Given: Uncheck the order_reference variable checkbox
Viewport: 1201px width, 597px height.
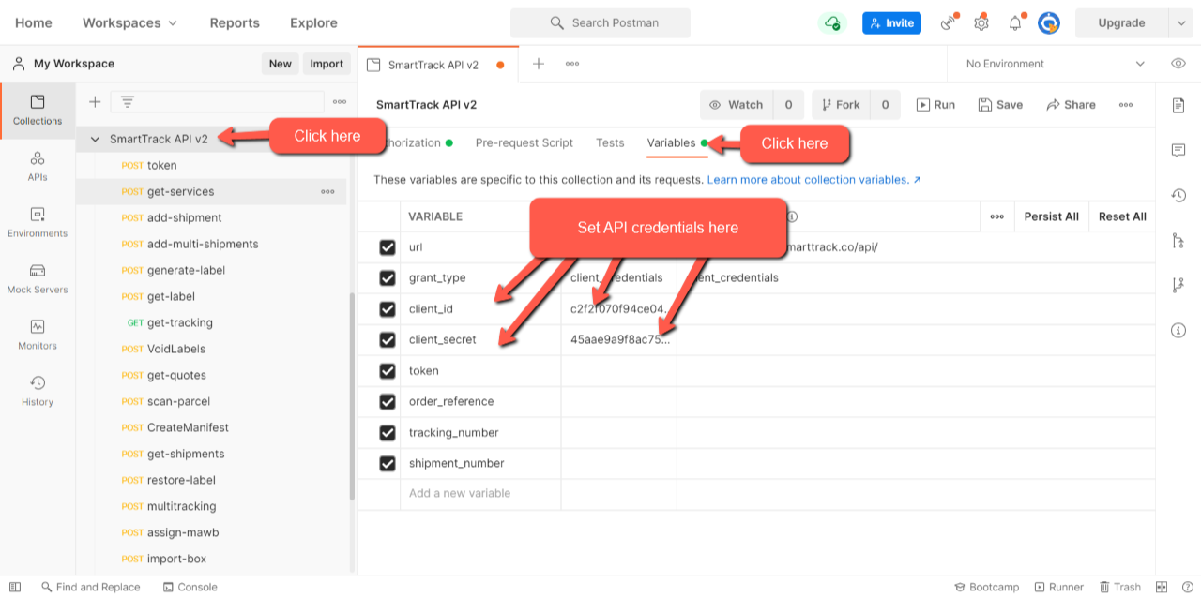Looking at the screenshot, I should (388, 402).
